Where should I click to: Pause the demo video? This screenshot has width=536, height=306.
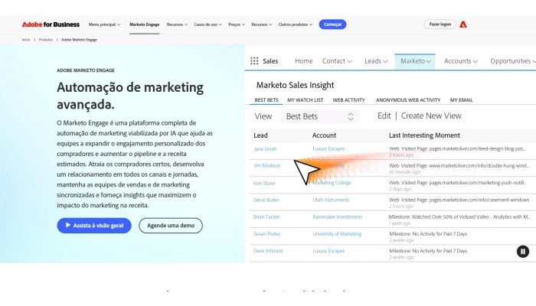(x=522, y=252)
